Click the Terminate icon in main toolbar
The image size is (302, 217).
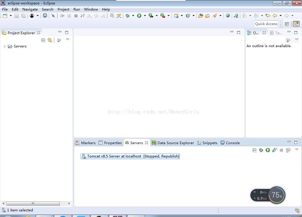pyautogui.click(x=76, y=16)
